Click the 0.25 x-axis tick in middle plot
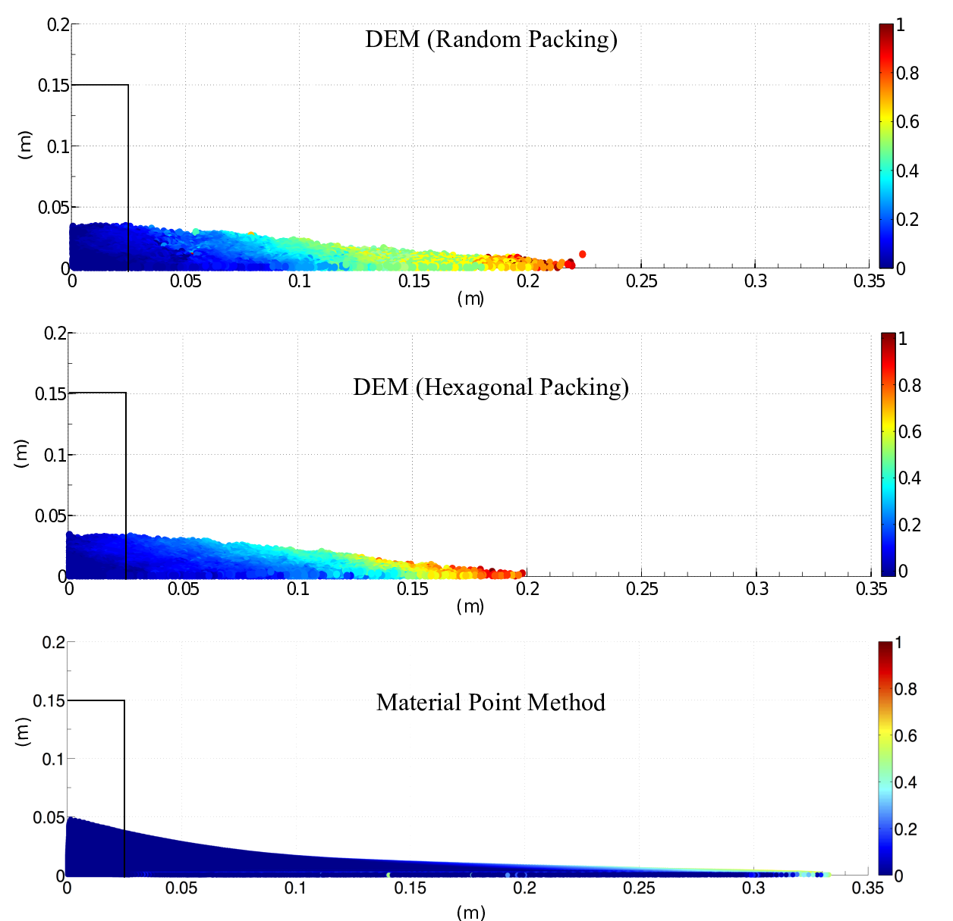 pos(642,589)
